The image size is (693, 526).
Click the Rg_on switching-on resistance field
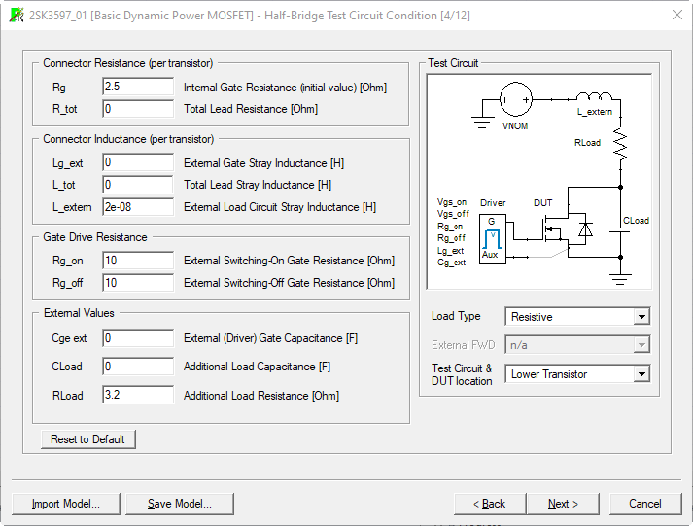pos(137,261)
